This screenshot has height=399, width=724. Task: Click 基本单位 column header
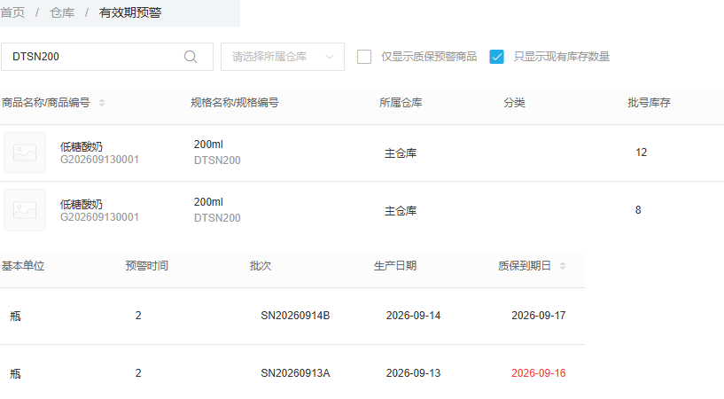[23, 265]
